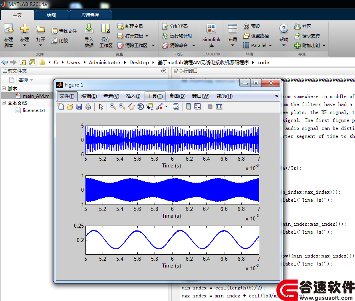Select the Rotate 3D tool
This screenshot has width=355, height=301.
click(141, 106)
